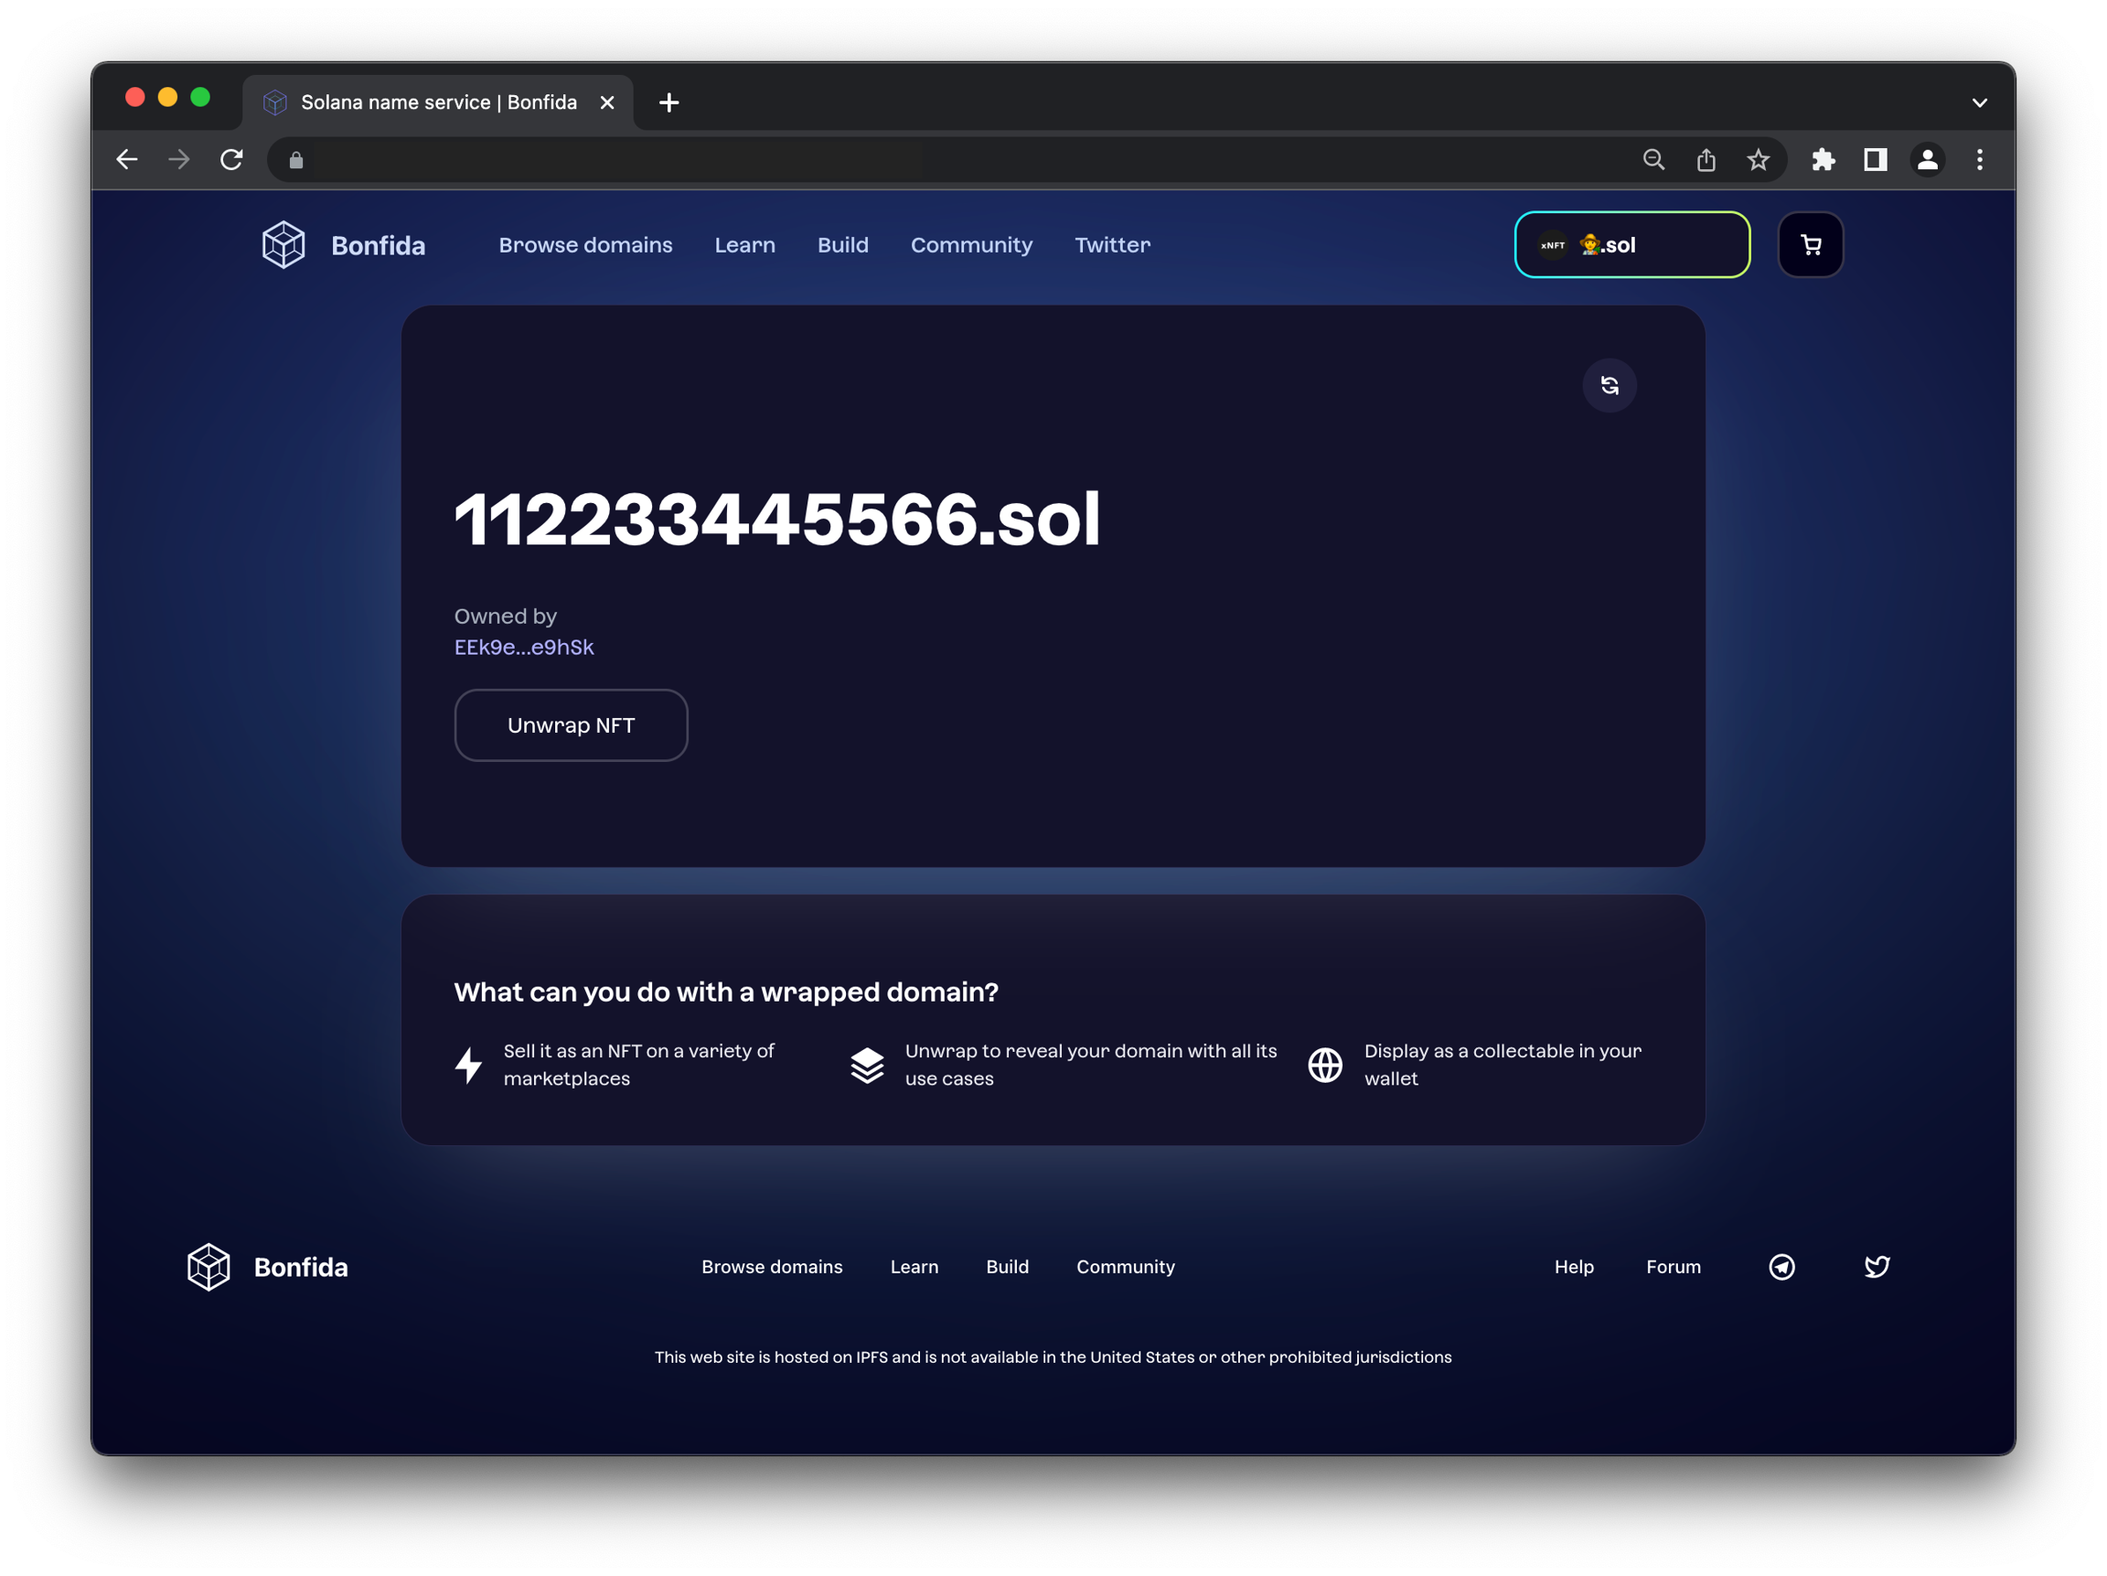Click the browser address bar

(953, 160)
